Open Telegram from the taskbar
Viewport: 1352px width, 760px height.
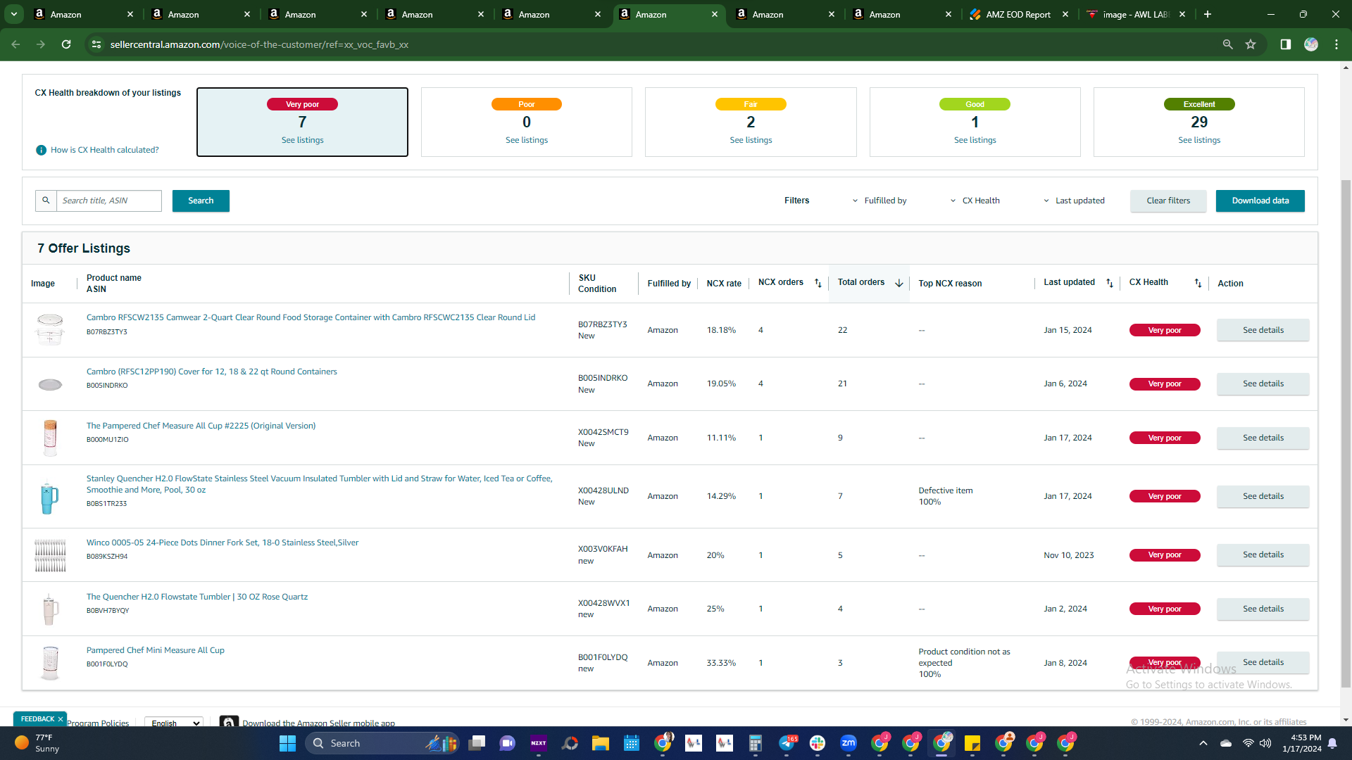[x=787, y=743]
